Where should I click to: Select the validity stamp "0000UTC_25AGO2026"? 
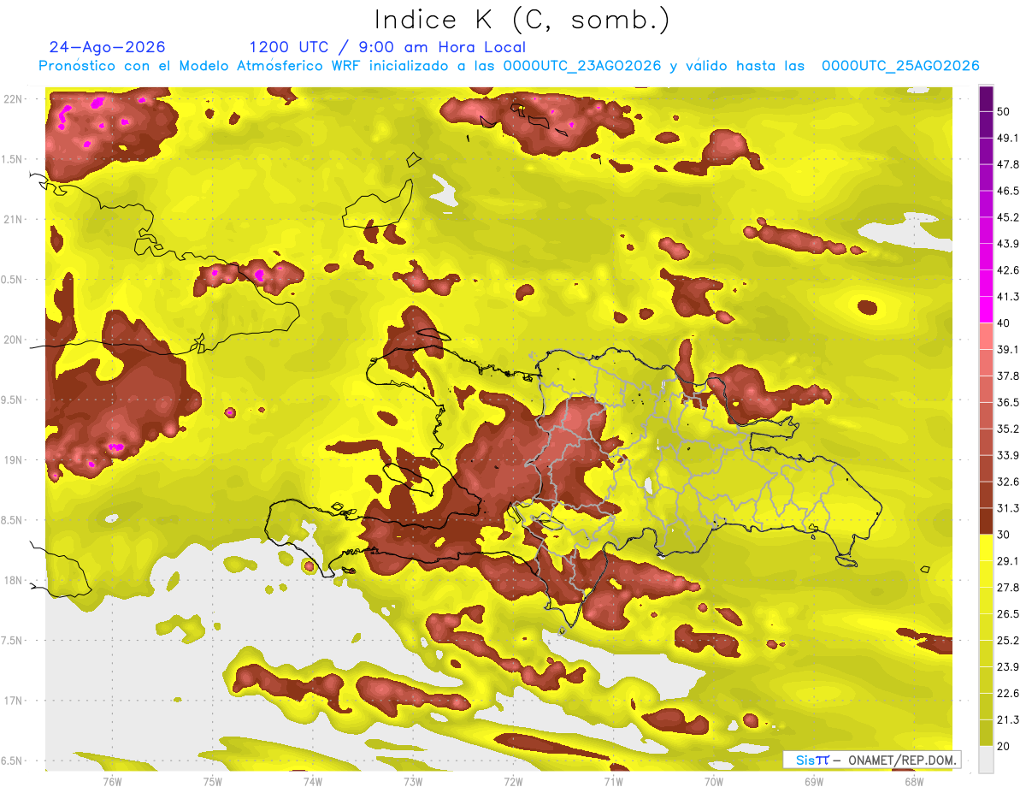[x=900, y=66]
